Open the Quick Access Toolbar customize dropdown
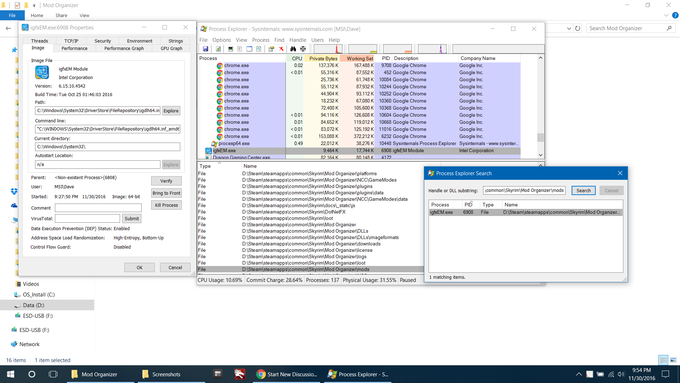Viewport: 680px width, 383px height. 34,5
